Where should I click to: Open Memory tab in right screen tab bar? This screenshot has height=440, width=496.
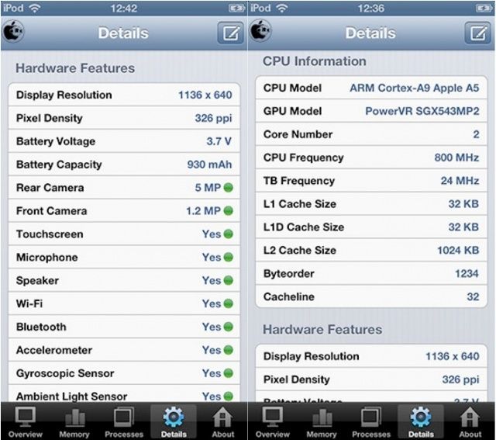[322, 422]
